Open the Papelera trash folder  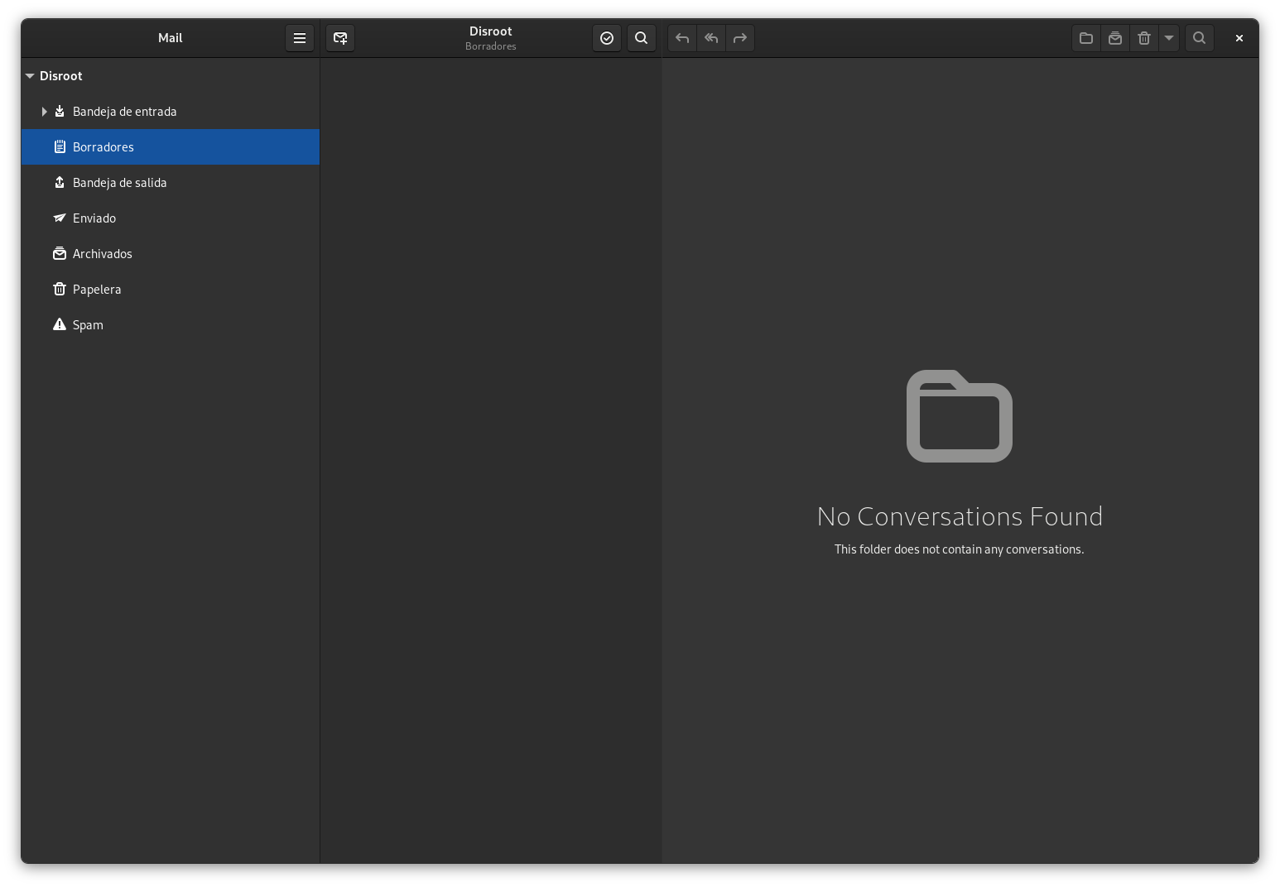click(x=171, y=290)
